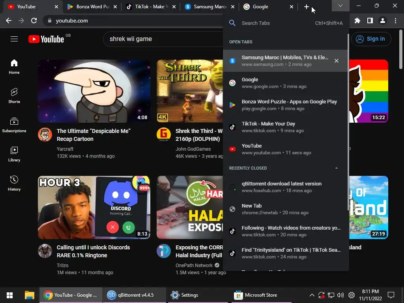
Task: Toggle the Chrome side panel icon
Action: pyautogui.click(x=370, y=21)
